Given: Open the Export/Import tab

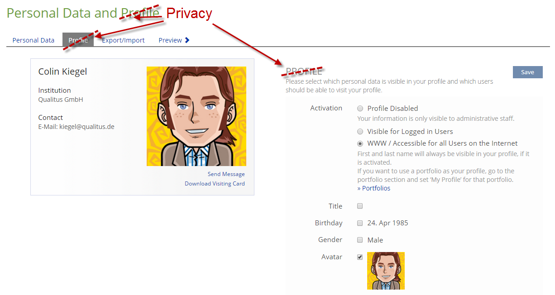Looking at the screenshot, I should [123, 40].
